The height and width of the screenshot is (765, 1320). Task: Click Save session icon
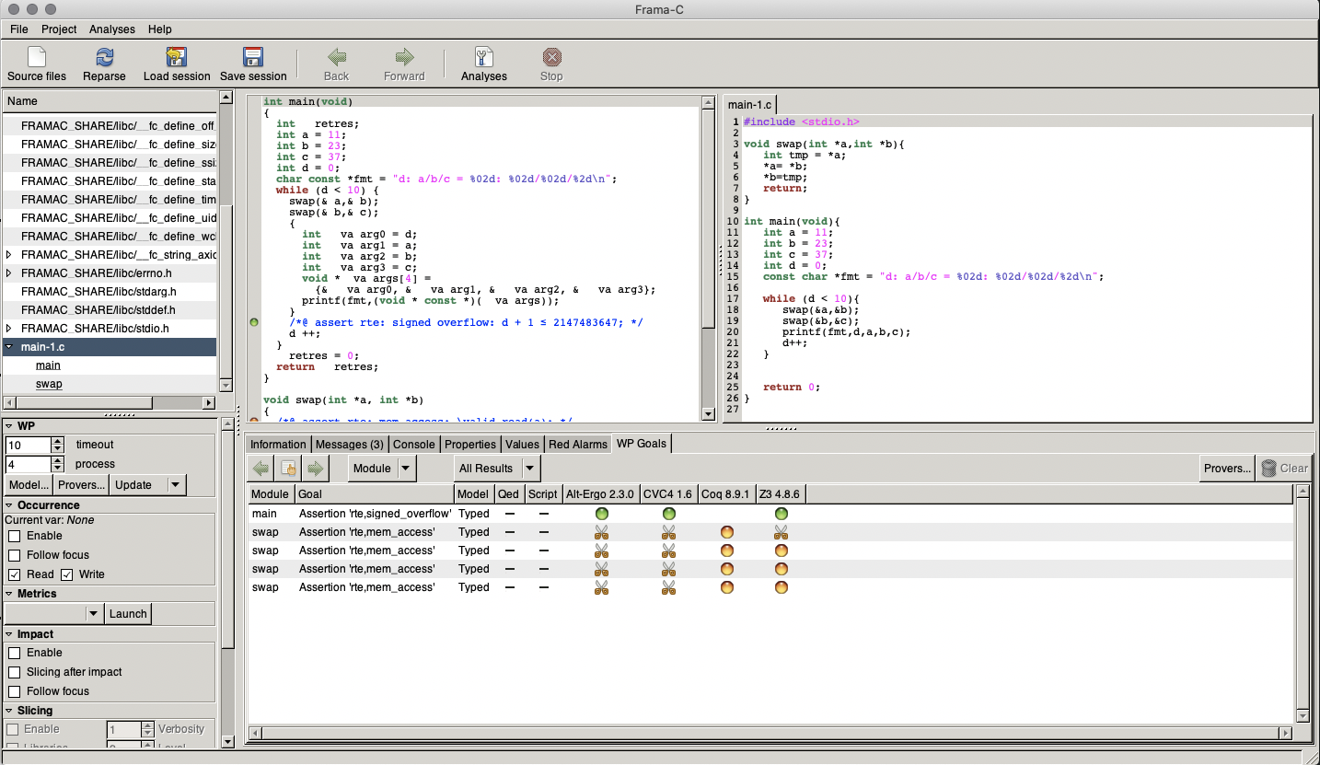click(x=253, y=58)
